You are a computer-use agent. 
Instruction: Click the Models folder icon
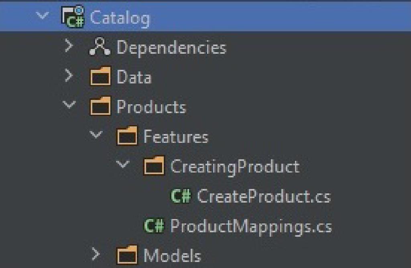[127, 255]
